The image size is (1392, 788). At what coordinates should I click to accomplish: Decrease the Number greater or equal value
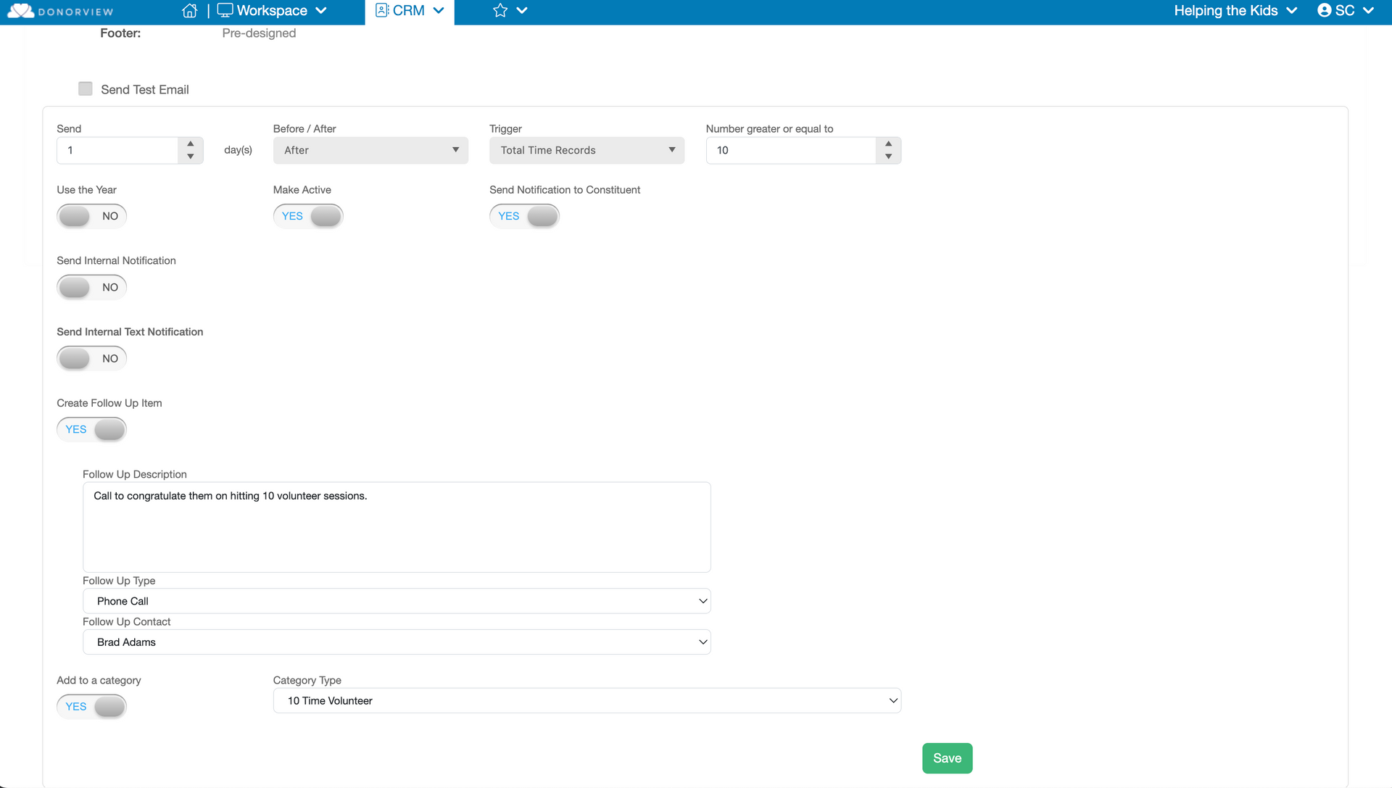(x=889, y=157)
